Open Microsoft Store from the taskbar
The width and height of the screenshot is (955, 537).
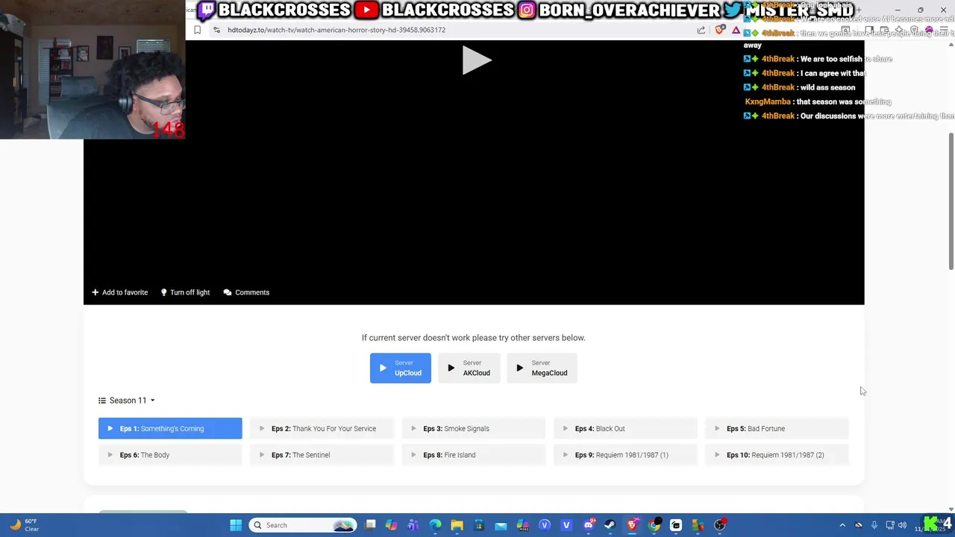coord(479,525)
